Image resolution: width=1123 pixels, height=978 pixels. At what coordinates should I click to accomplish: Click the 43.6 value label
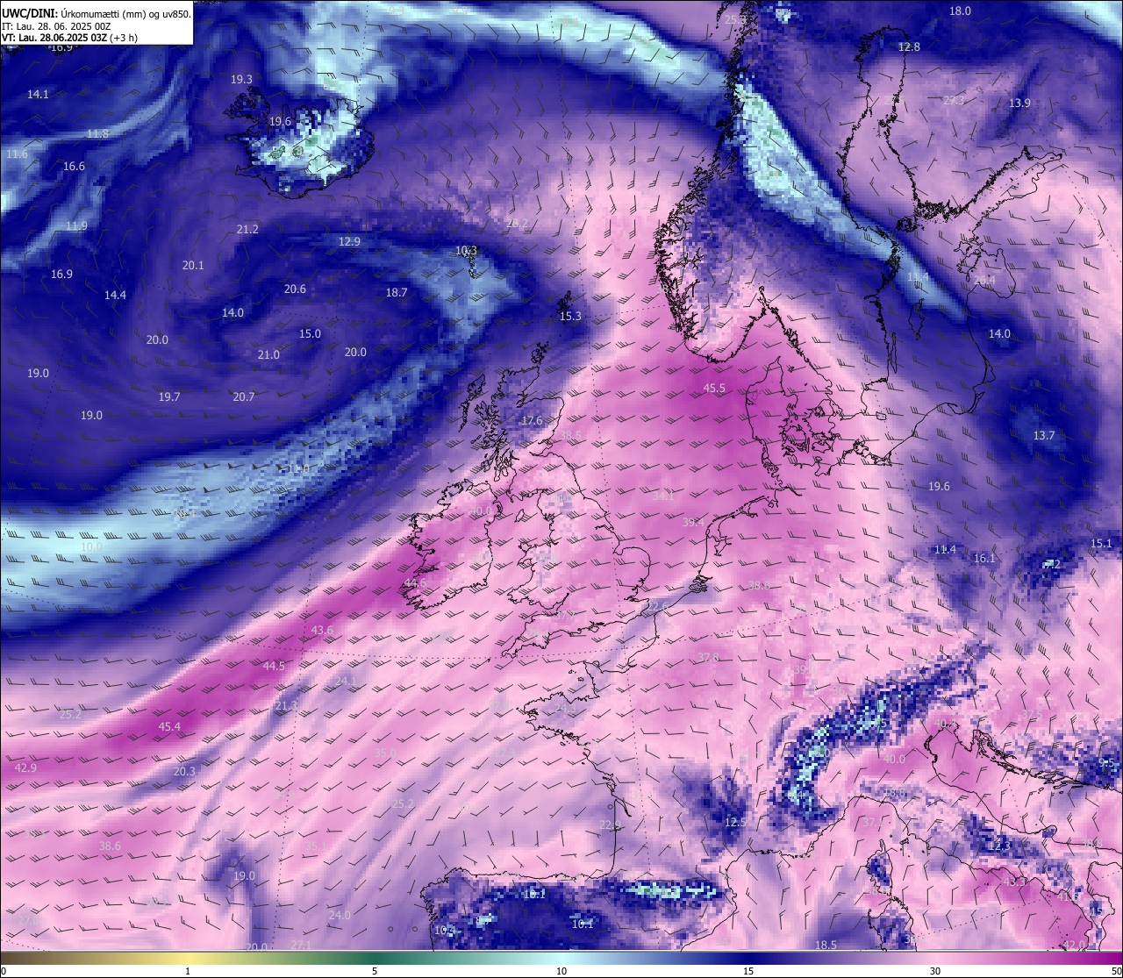point(322,630)
